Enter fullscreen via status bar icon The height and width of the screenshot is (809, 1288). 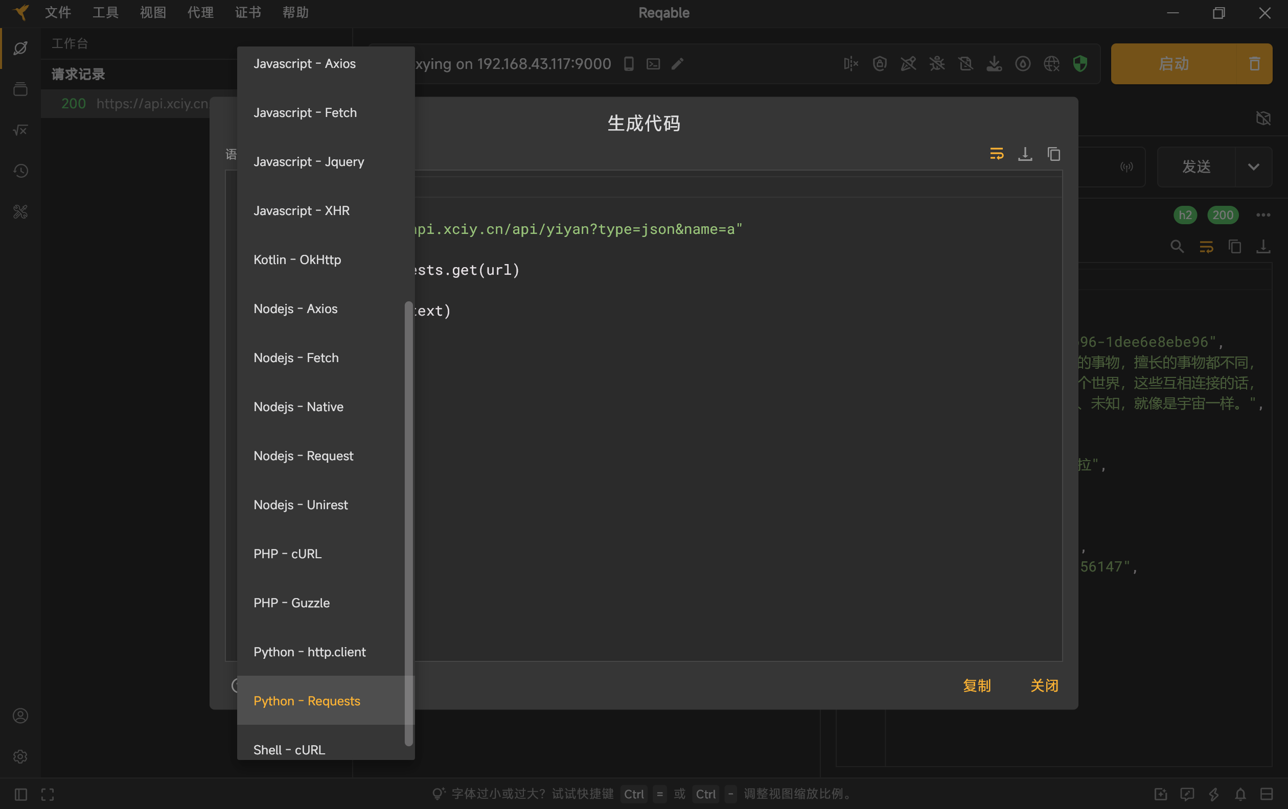(48, 794)
